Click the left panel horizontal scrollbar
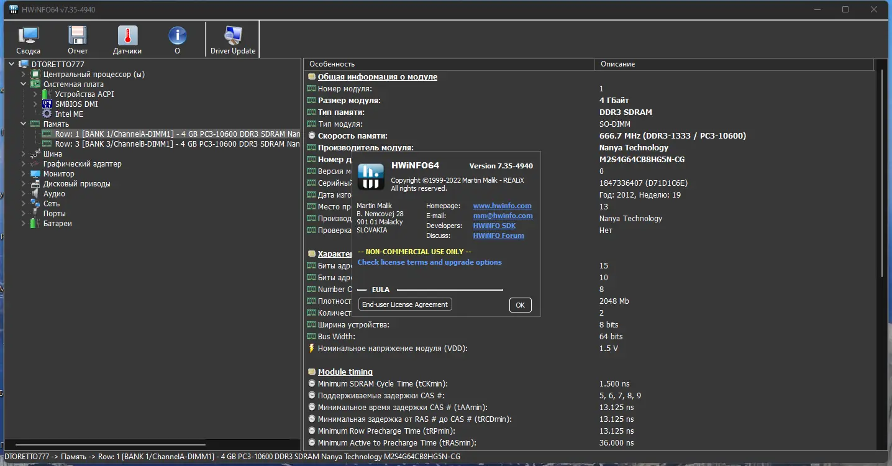This screenshot has height=466, width=892. (x=111, y=445)
